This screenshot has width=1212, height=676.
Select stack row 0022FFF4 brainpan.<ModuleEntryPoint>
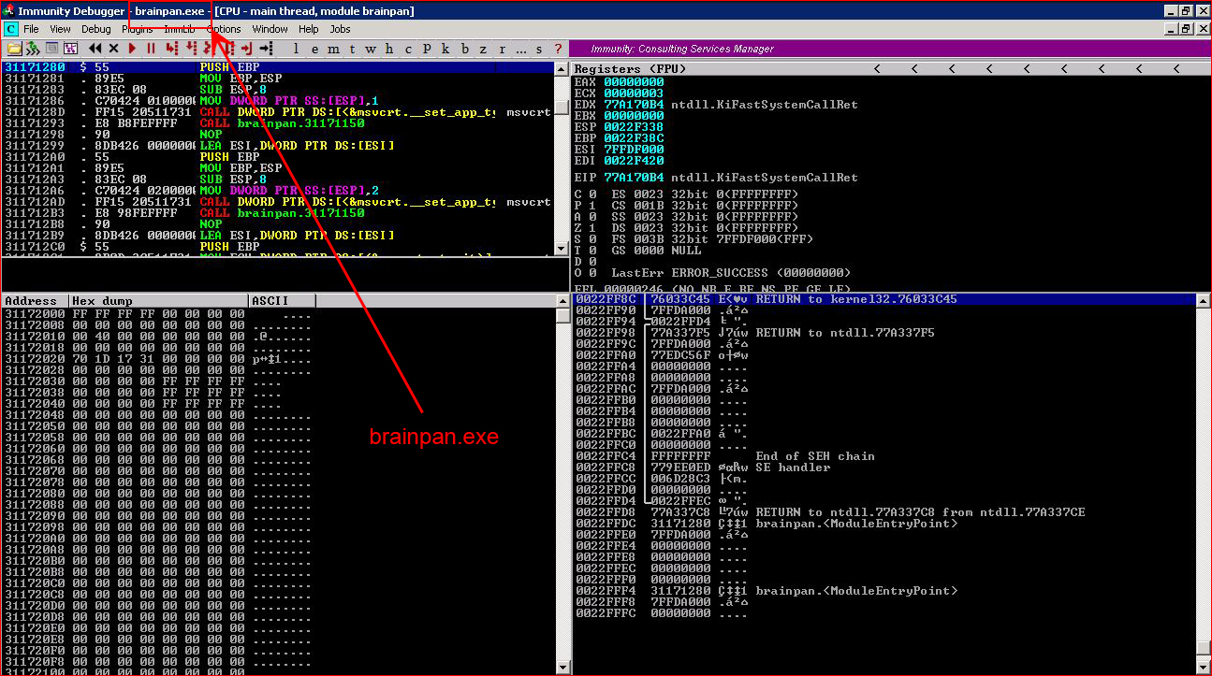tap(883, 591)
